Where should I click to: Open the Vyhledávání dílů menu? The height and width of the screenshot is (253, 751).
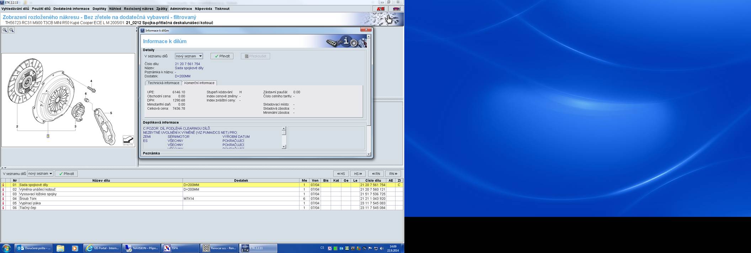(15, 9)
